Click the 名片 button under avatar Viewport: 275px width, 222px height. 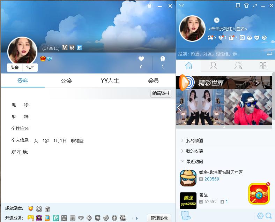click(x=30, y=68)
